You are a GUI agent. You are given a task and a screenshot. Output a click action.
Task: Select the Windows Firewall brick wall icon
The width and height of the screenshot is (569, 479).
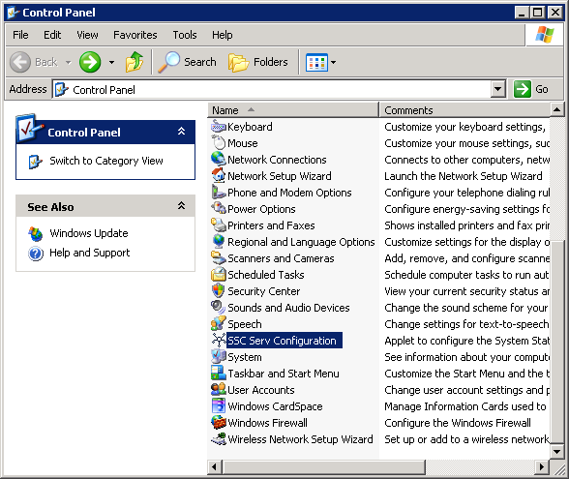219,422
